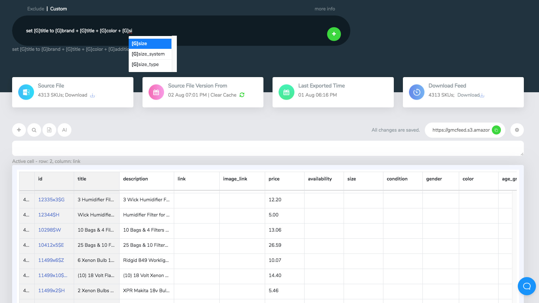This screenshot has width=539, height=303.
Task: Click Clear Cache link
Action: 223,95
